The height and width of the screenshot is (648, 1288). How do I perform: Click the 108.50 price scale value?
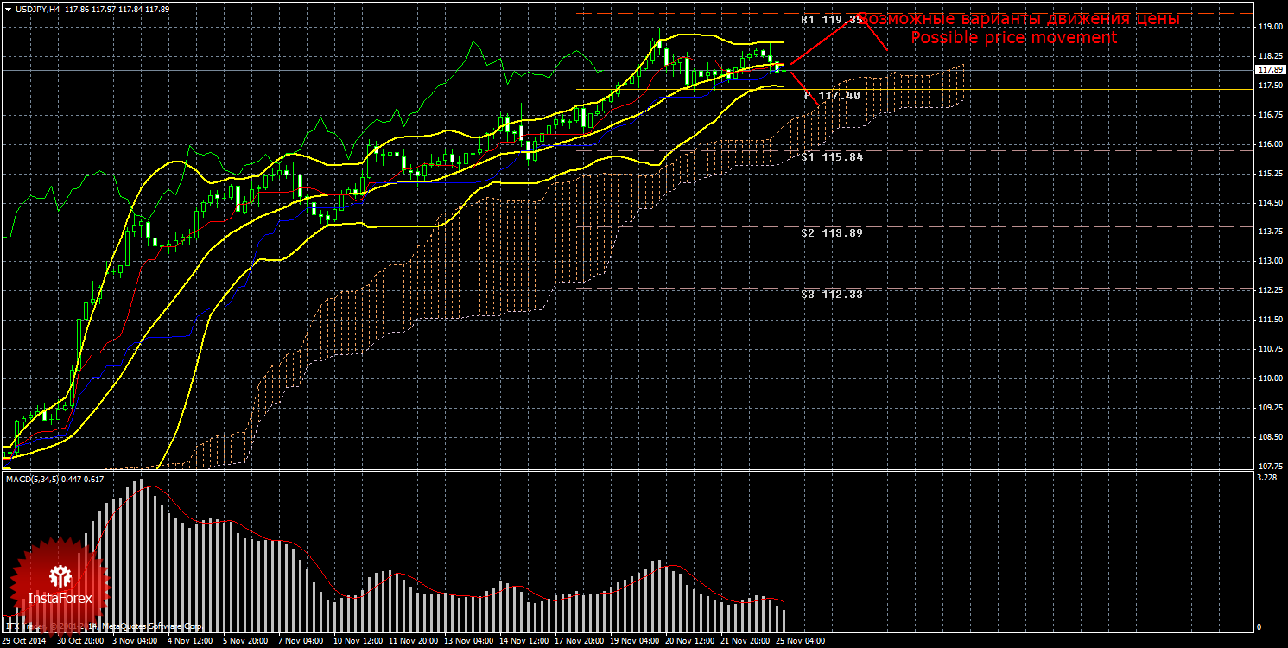(1270, 437)
